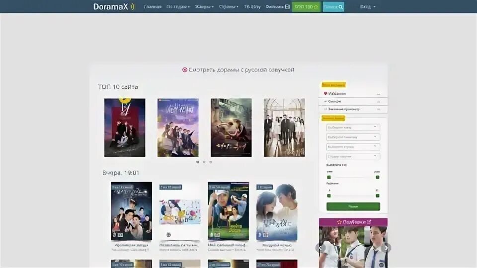Image resolution: width=477 pixels, height=268 pixels.
Task: Open the second filter dropdown in the sidebar
Action: (353, 137)
